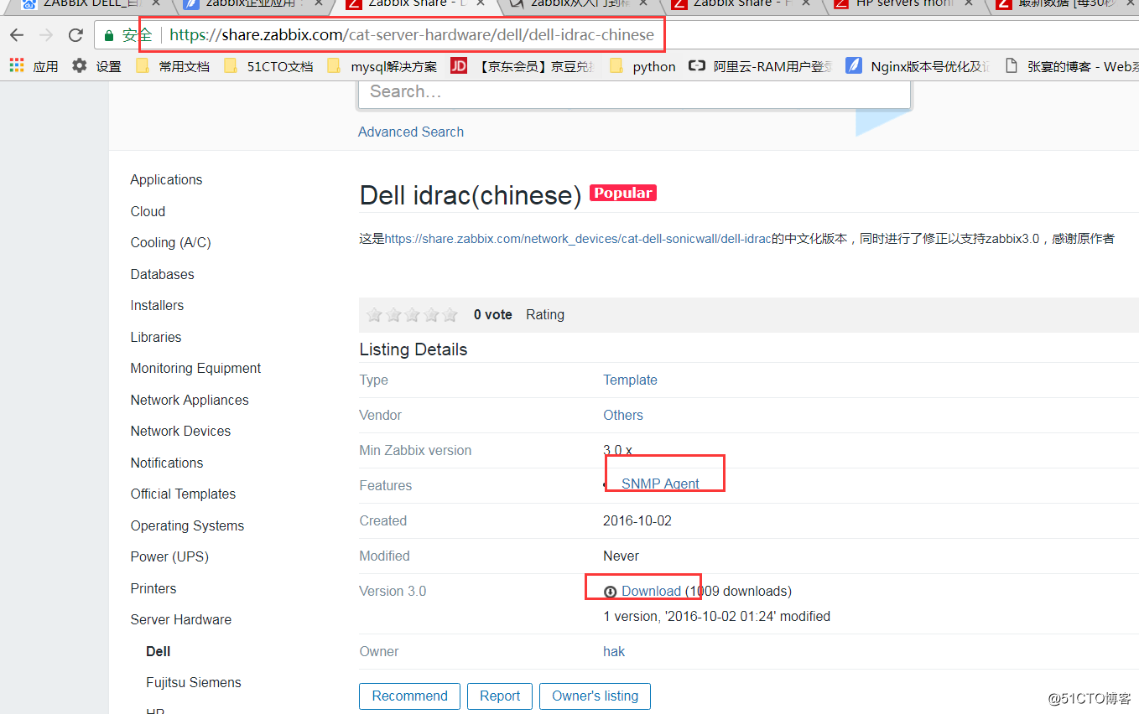1139x714 pixels.
Task: Click the Modified value Never
Action: coord(621,556)
